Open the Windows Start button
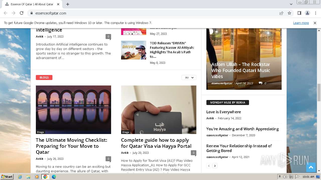Viewport: 321px width, 180px height. (7, 176)
